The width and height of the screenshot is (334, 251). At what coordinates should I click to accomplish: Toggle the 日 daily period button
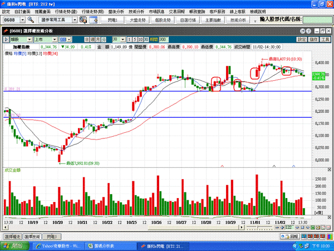pos(87,40)
